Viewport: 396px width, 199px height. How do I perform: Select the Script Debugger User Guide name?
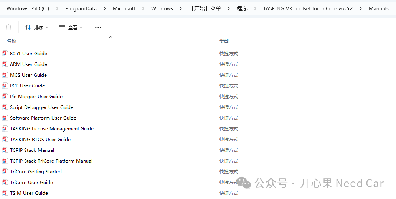tap(42, 107)
